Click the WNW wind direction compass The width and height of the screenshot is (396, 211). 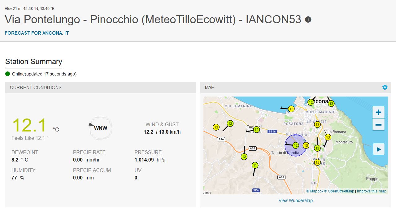pos(100,128)
